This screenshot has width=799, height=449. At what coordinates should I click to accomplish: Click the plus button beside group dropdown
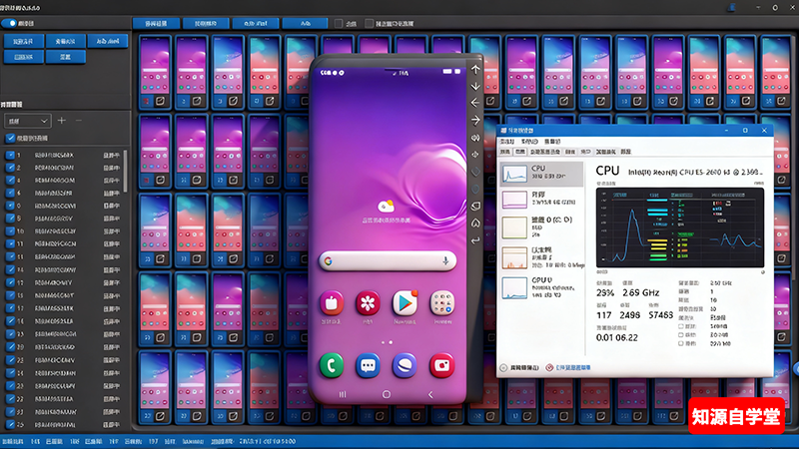(x=62, y=120)
